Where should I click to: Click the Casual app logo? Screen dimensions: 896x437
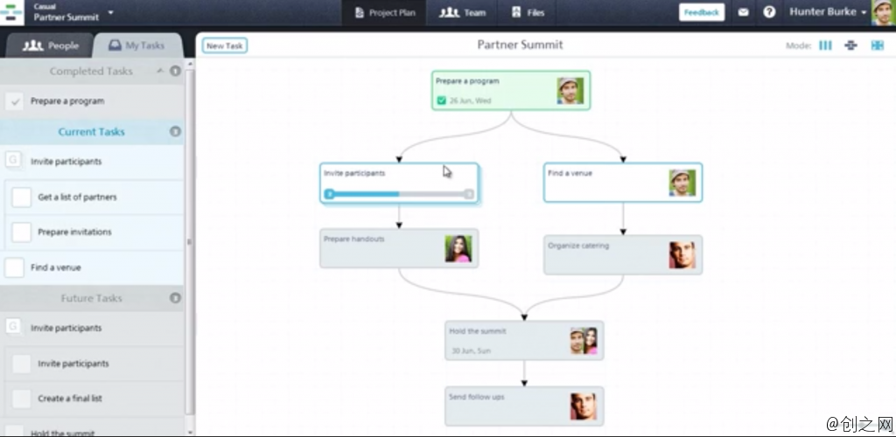[12, 12]
